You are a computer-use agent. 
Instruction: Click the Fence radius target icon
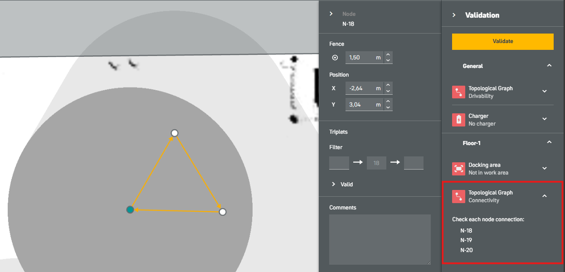click(x=335, y=58)
